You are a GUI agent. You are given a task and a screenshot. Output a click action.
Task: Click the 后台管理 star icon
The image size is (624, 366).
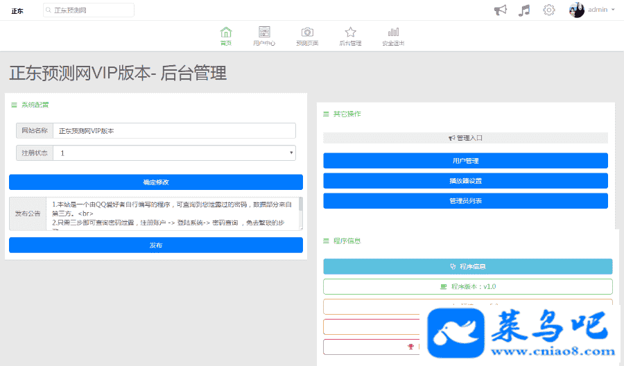point(350,32)
